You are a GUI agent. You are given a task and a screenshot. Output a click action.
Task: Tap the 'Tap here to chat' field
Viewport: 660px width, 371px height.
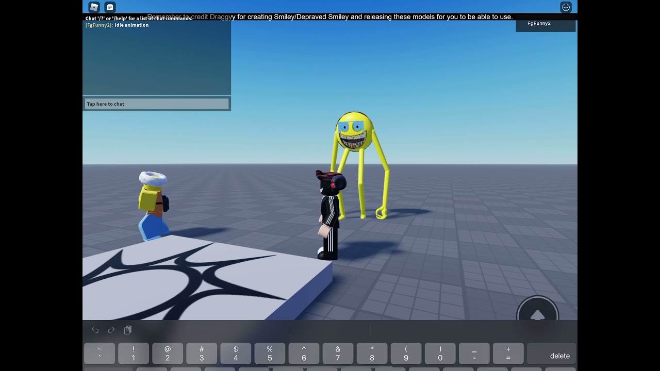click(157, 104)
